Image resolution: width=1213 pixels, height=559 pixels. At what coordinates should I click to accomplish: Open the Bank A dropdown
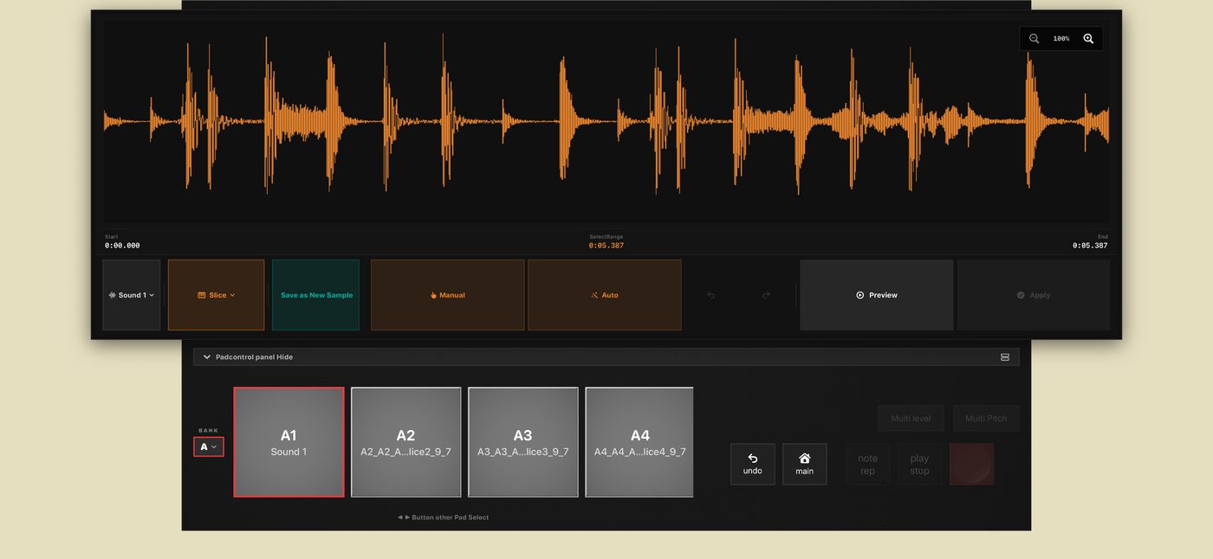[x=209, y=447]
